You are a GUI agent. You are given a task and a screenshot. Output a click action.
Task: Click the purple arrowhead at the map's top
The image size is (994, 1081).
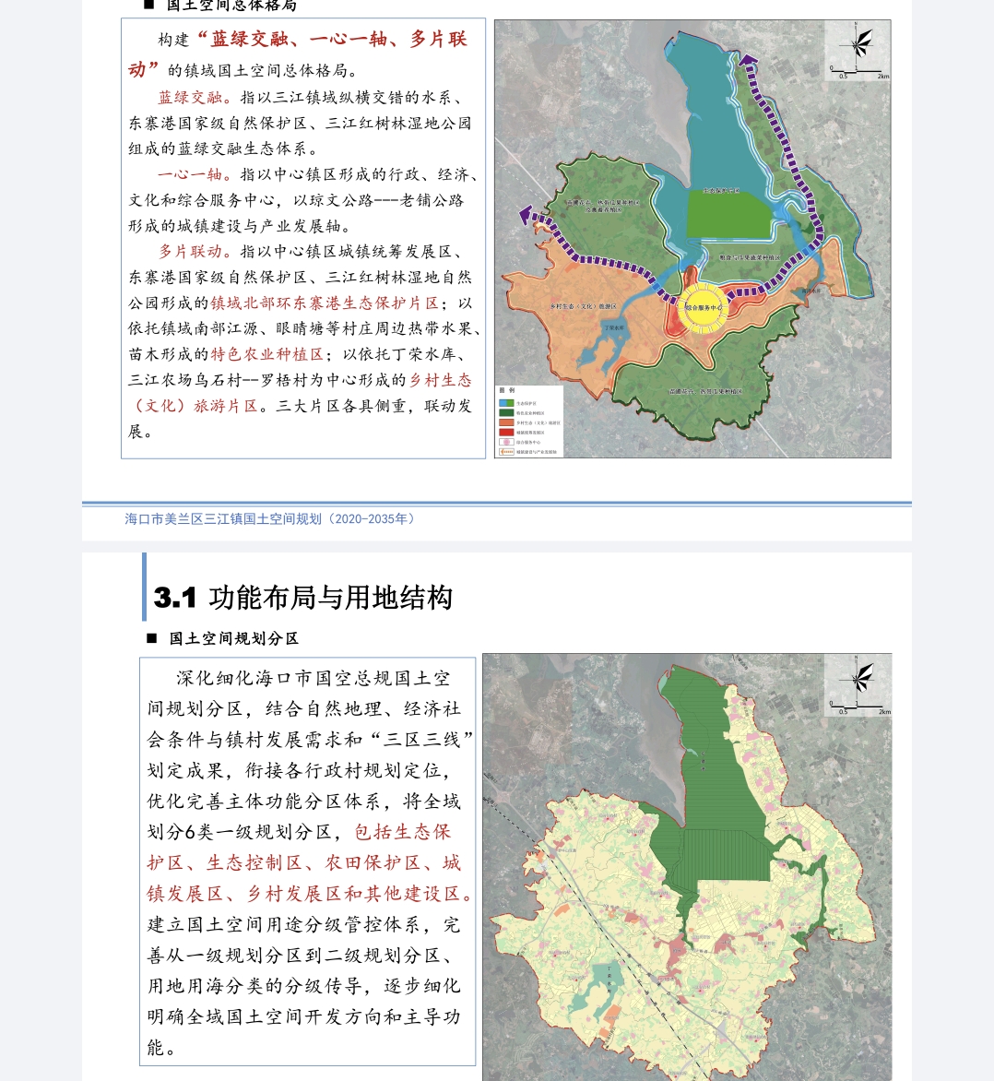[748, 60]
